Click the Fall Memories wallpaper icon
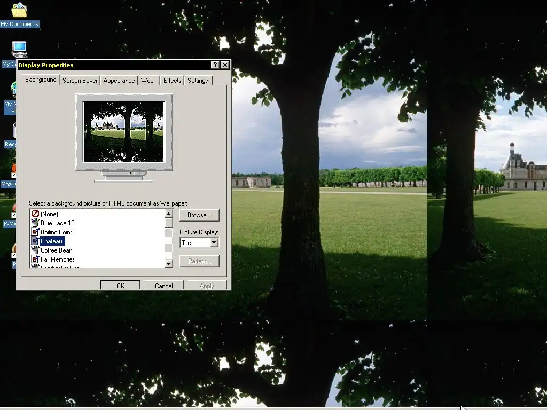 tap(35, 259)
